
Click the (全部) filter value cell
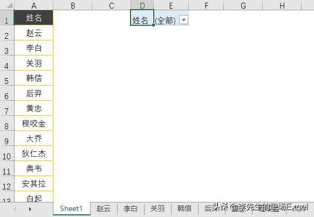pyautogui.click(x=171, y=18)
